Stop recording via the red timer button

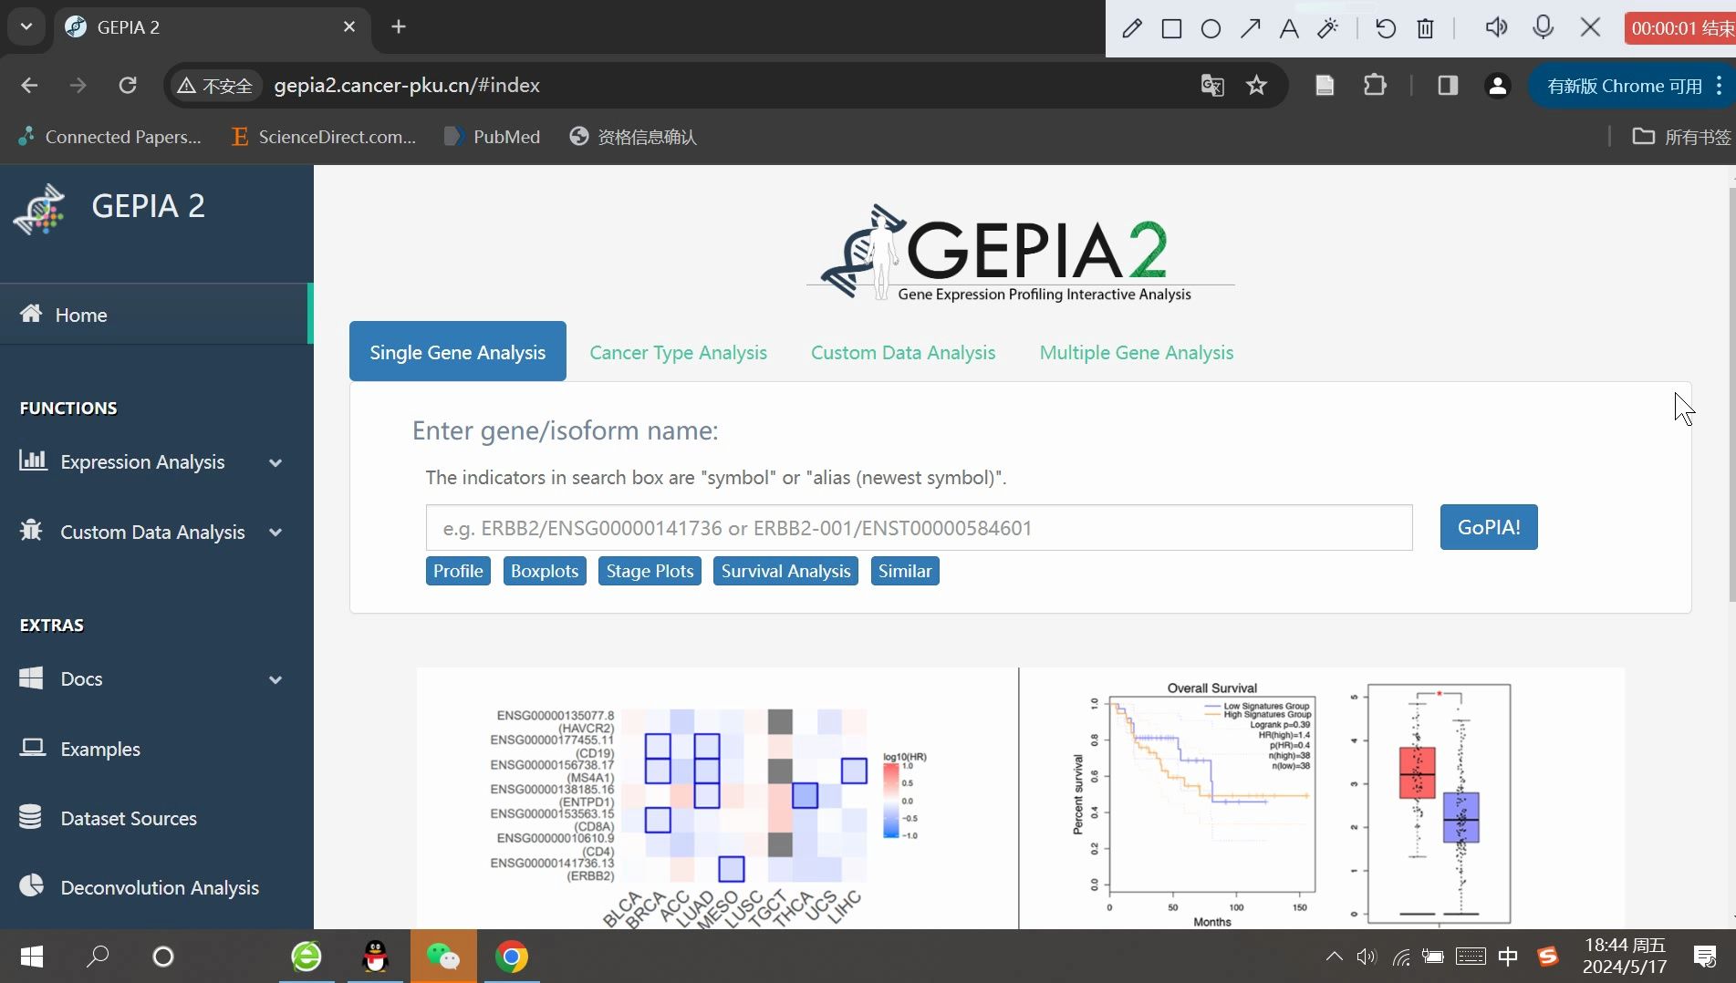pyautogui.click(x=1680, y=28)
